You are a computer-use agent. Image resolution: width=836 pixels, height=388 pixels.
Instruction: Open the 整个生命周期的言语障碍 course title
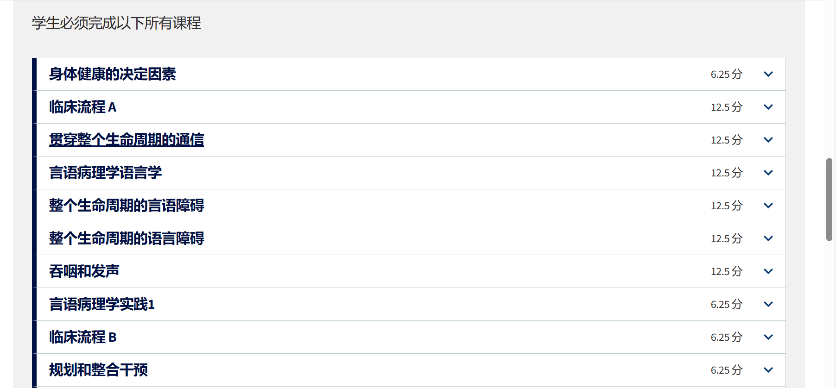click(x=127, y=206)
